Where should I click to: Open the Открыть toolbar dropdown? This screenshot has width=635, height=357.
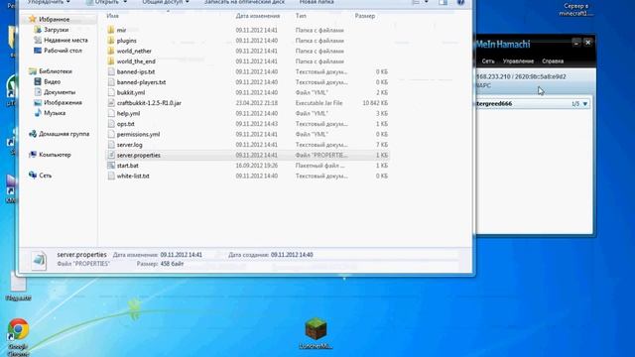pyautogui.click(x=106, y=2)
